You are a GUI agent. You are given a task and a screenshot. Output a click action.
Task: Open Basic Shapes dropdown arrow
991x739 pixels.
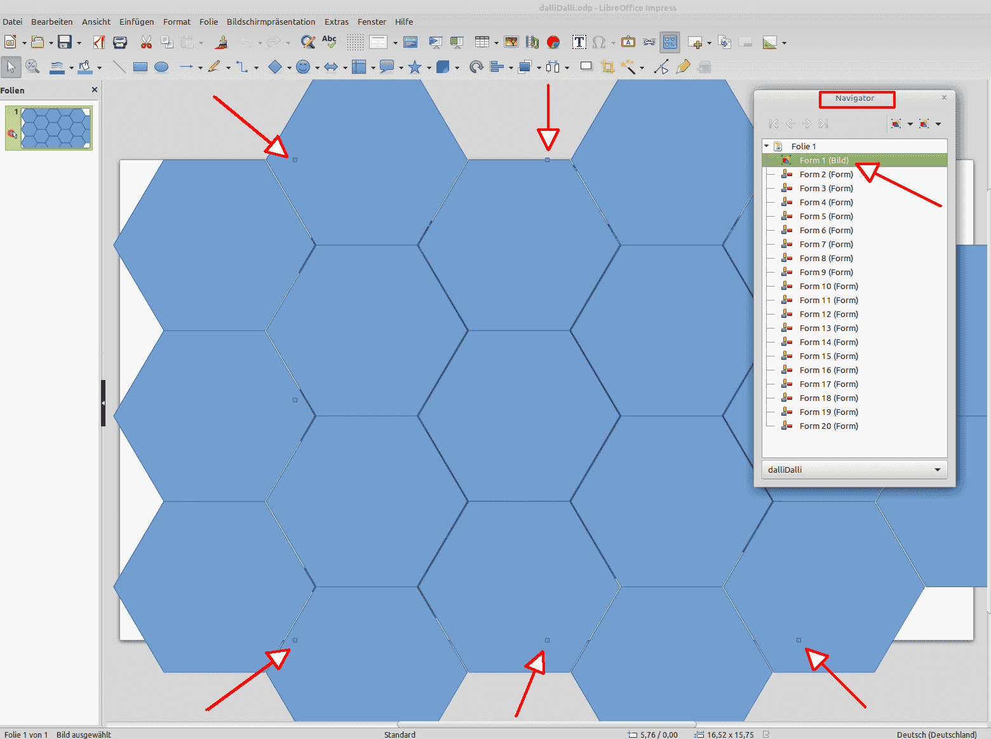point(289,67)
